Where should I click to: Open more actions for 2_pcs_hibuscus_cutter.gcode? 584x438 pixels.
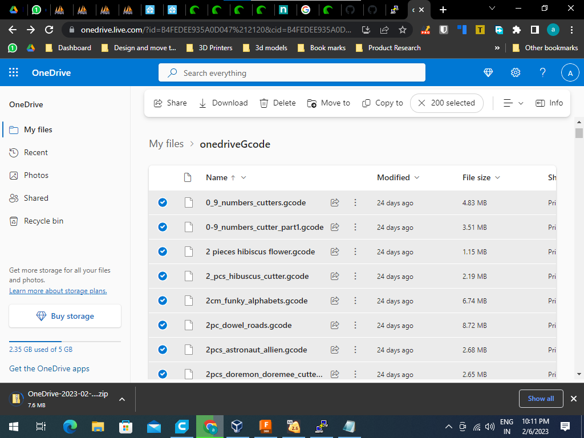click(x=355, y=276)
